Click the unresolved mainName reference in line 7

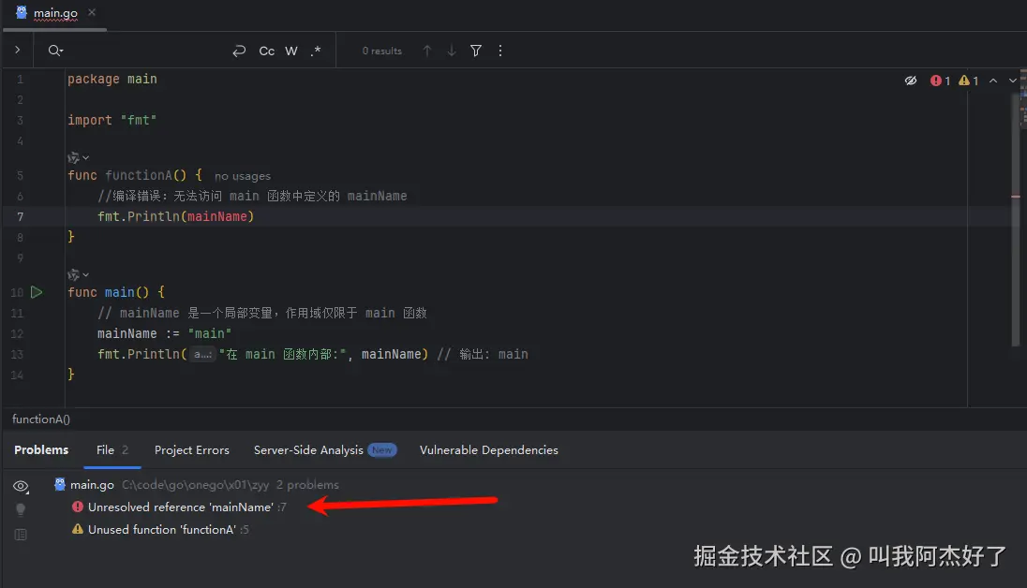tap(216, 216)
